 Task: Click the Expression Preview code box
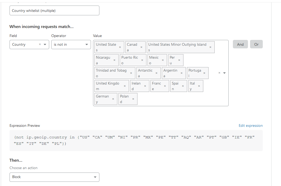tap(136, 141)
